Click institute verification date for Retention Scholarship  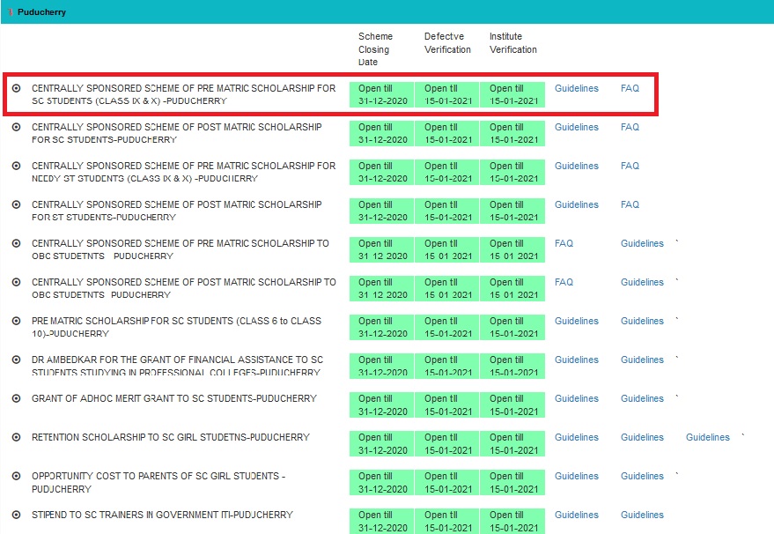tap(512, 443)
